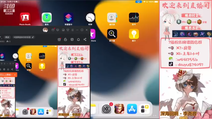Open the Clock app in smaller nested preview

click(15, 56)
